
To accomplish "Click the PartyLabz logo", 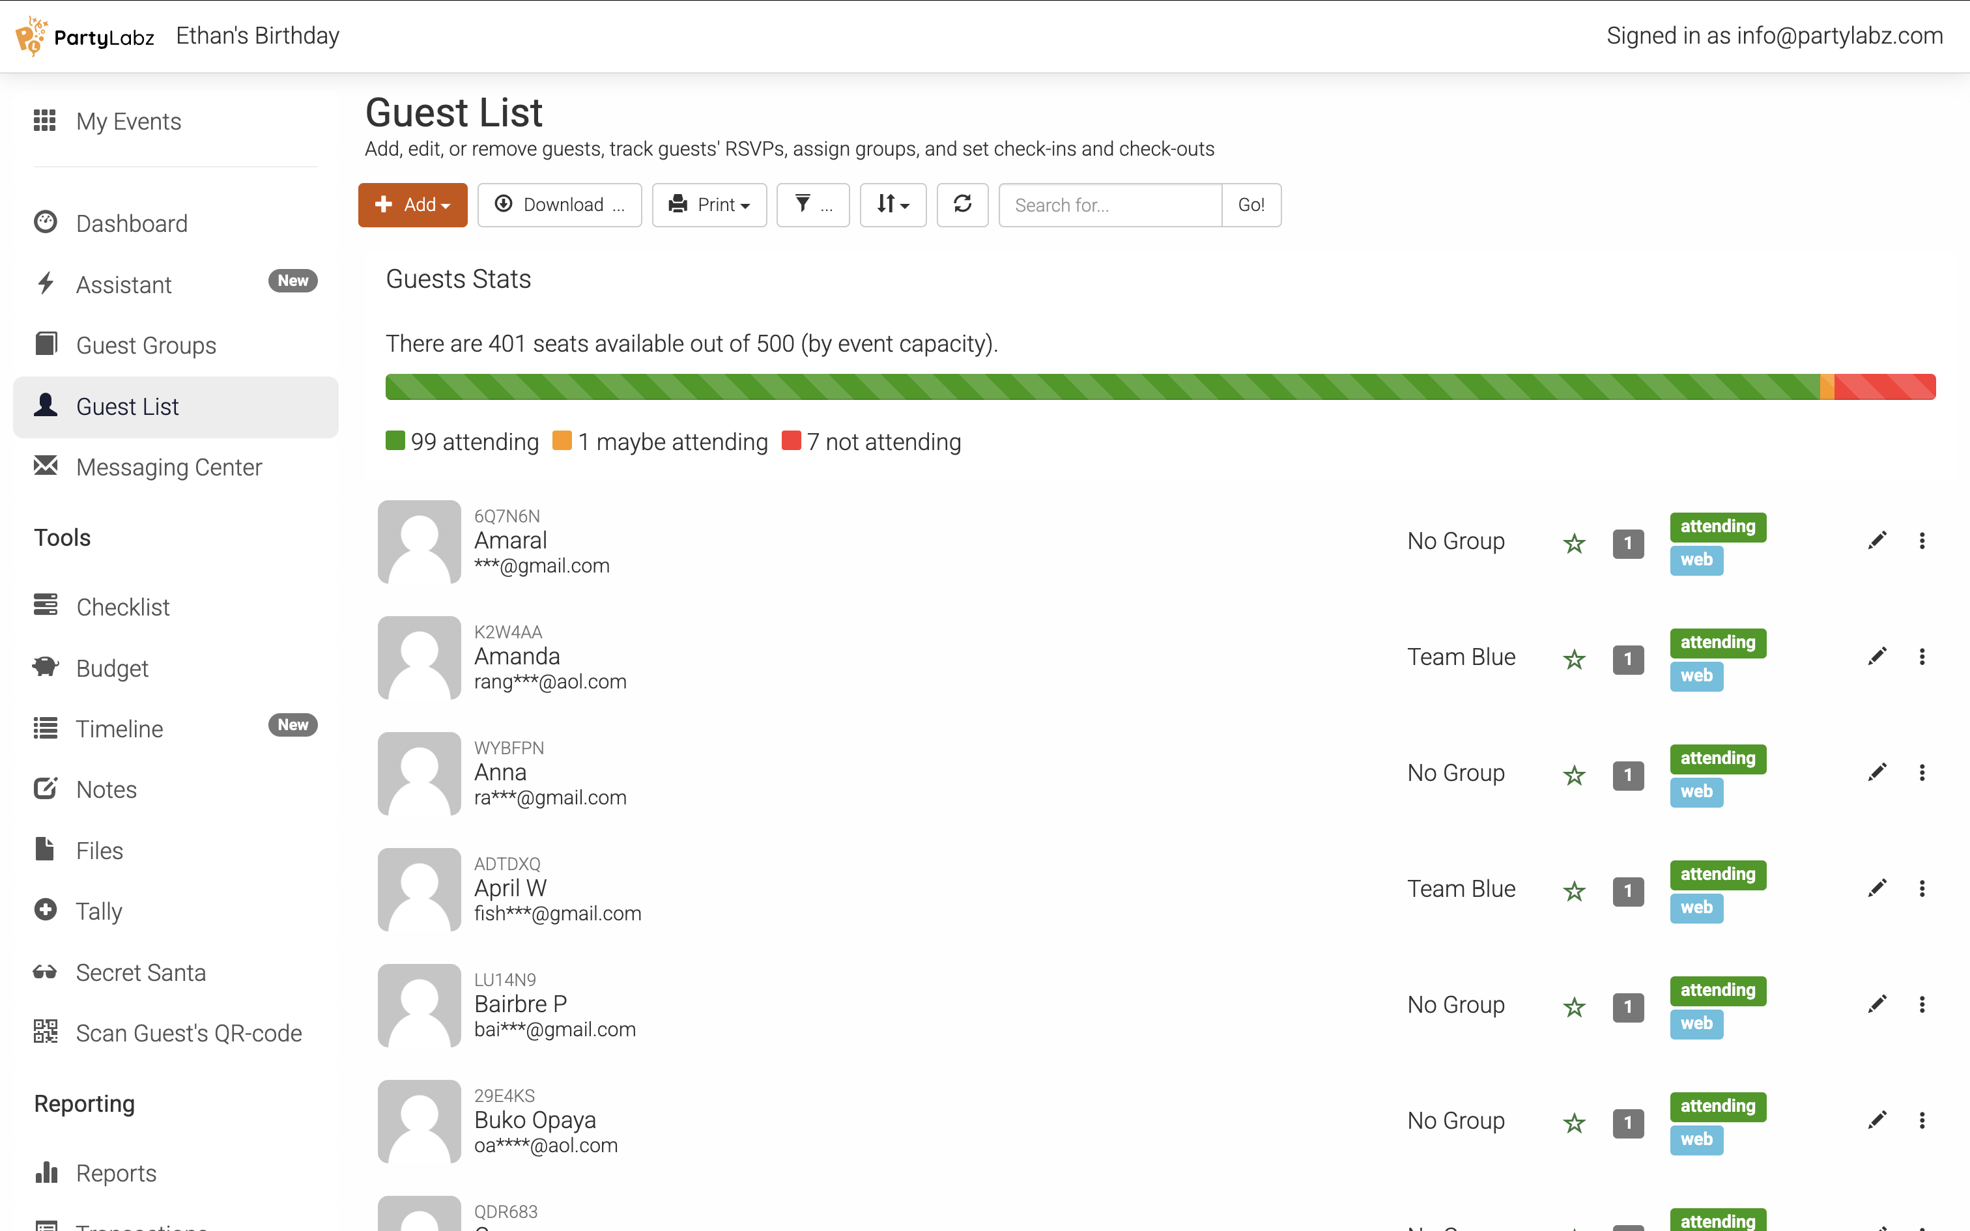I will pos(85,36).
